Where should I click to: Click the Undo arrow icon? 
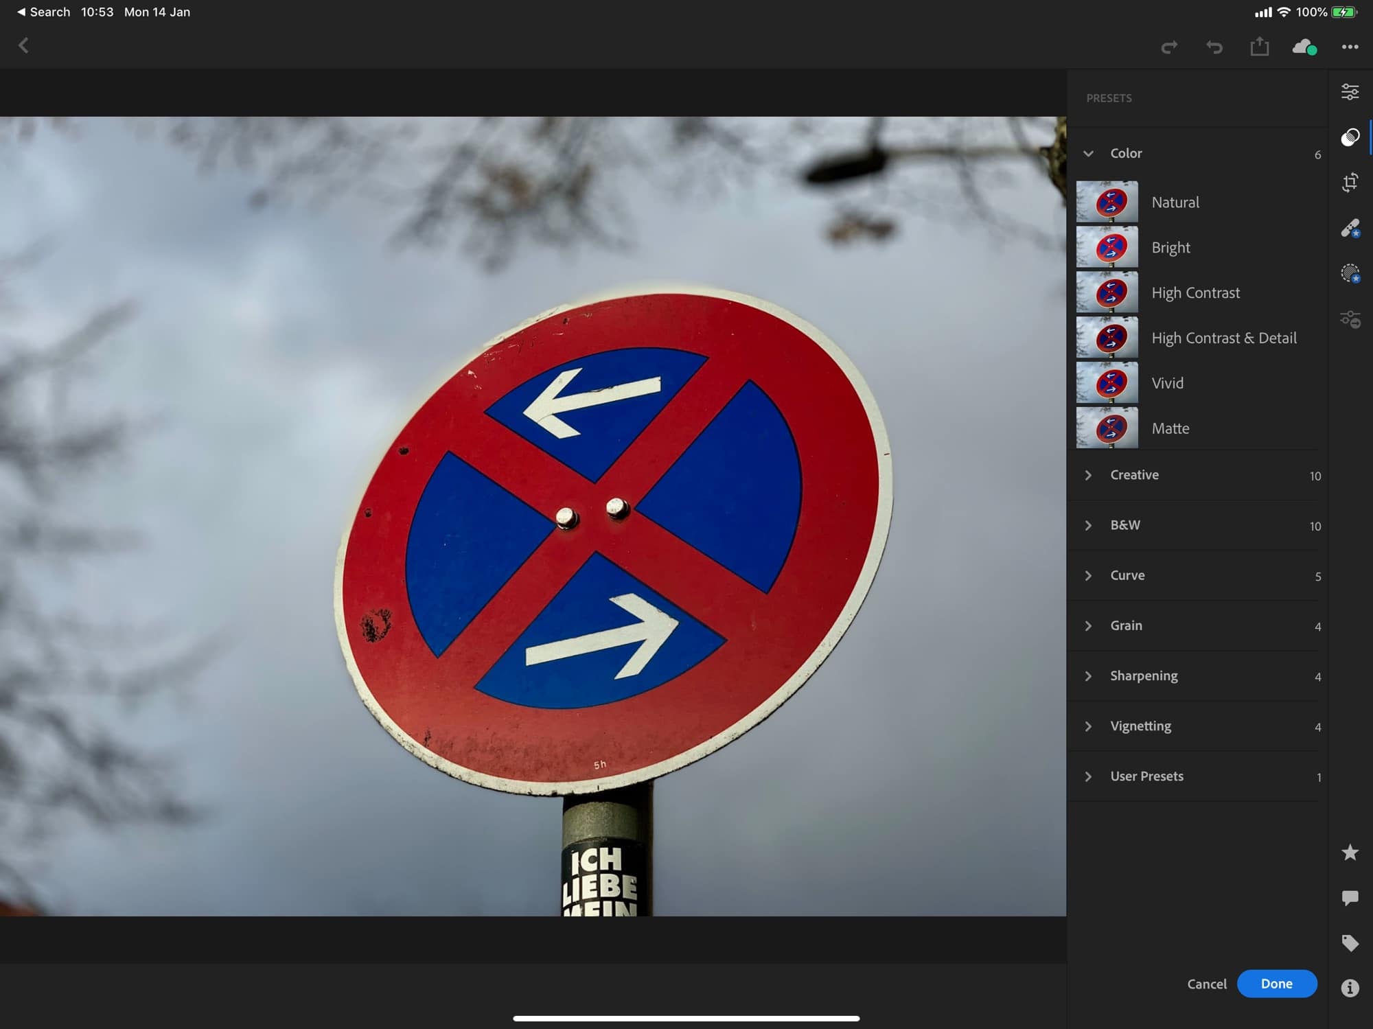[x=1214, y=47]
